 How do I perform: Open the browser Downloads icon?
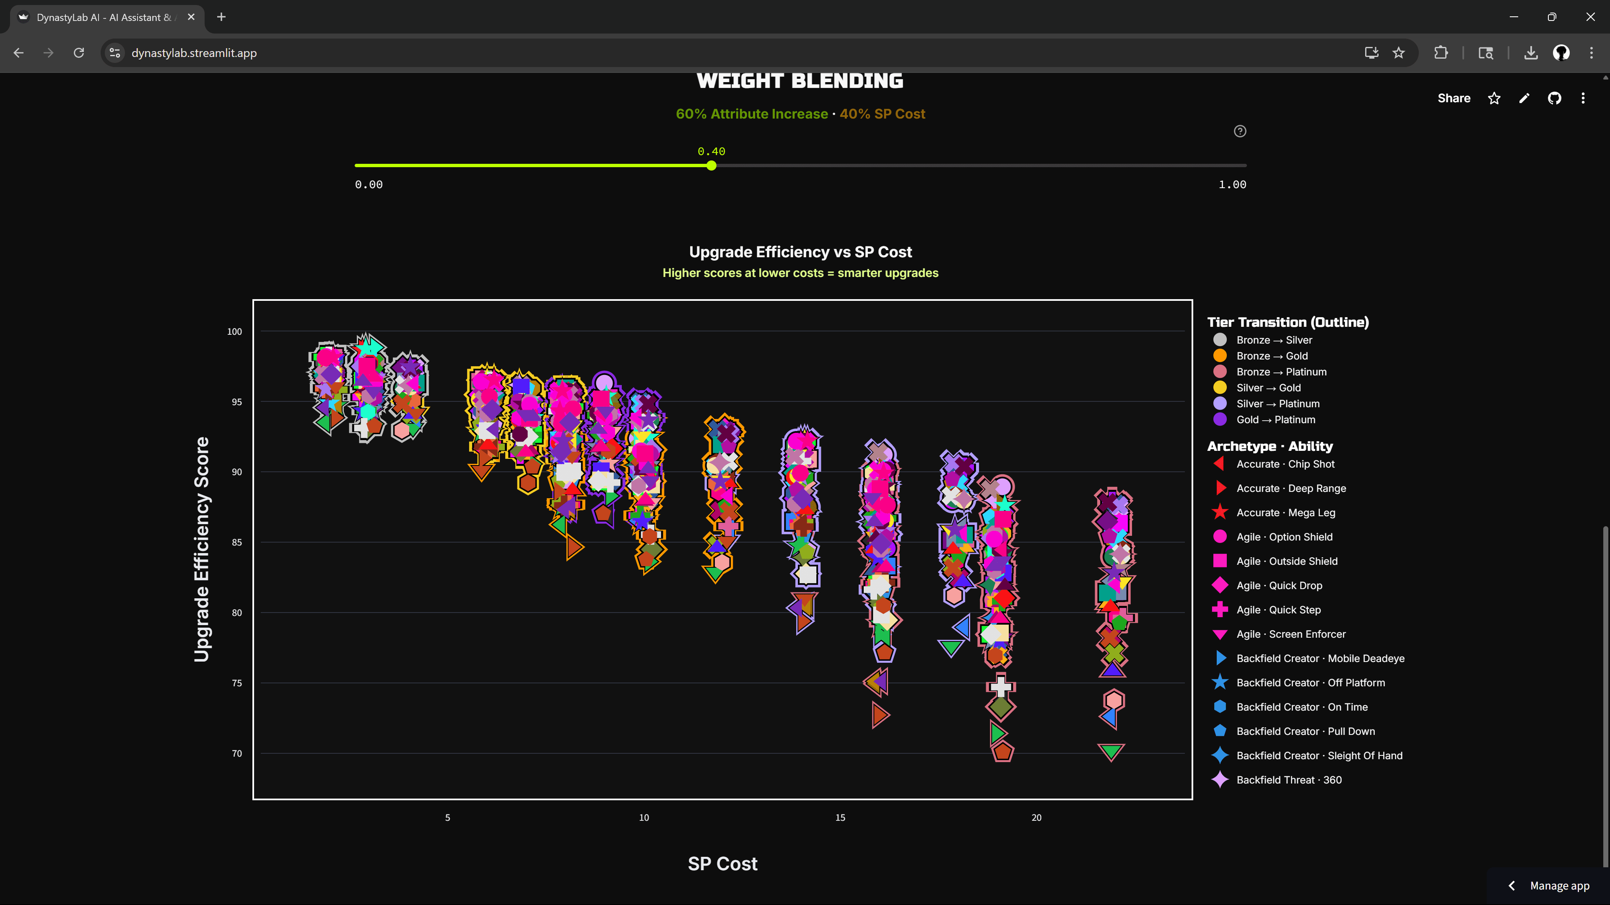point(1531,53)
